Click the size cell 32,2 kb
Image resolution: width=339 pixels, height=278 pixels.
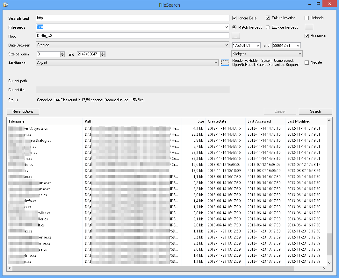(x=197, y=159)
